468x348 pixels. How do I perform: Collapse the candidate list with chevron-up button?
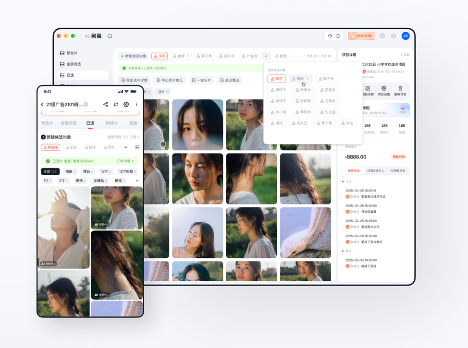pyautogui.click(x=266, y=56)
